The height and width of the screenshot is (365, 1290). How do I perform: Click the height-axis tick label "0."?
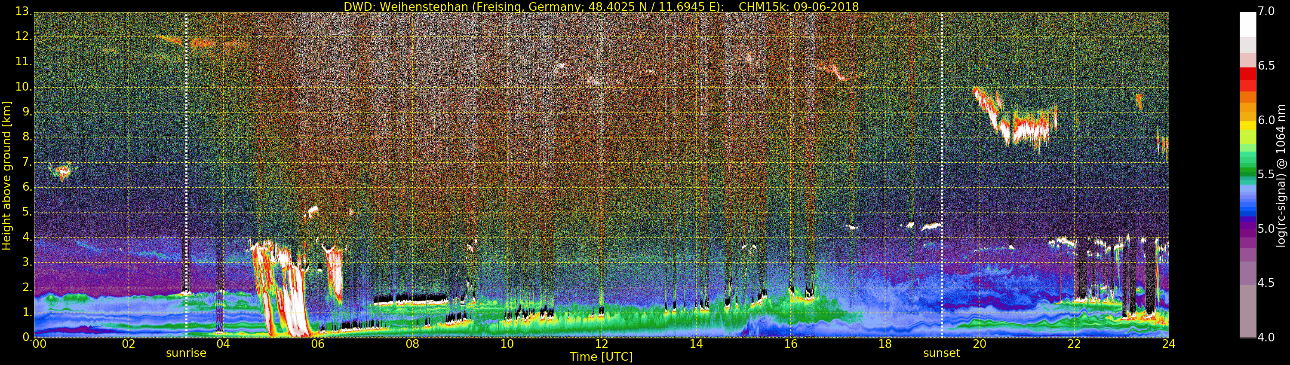coord(27,337)
